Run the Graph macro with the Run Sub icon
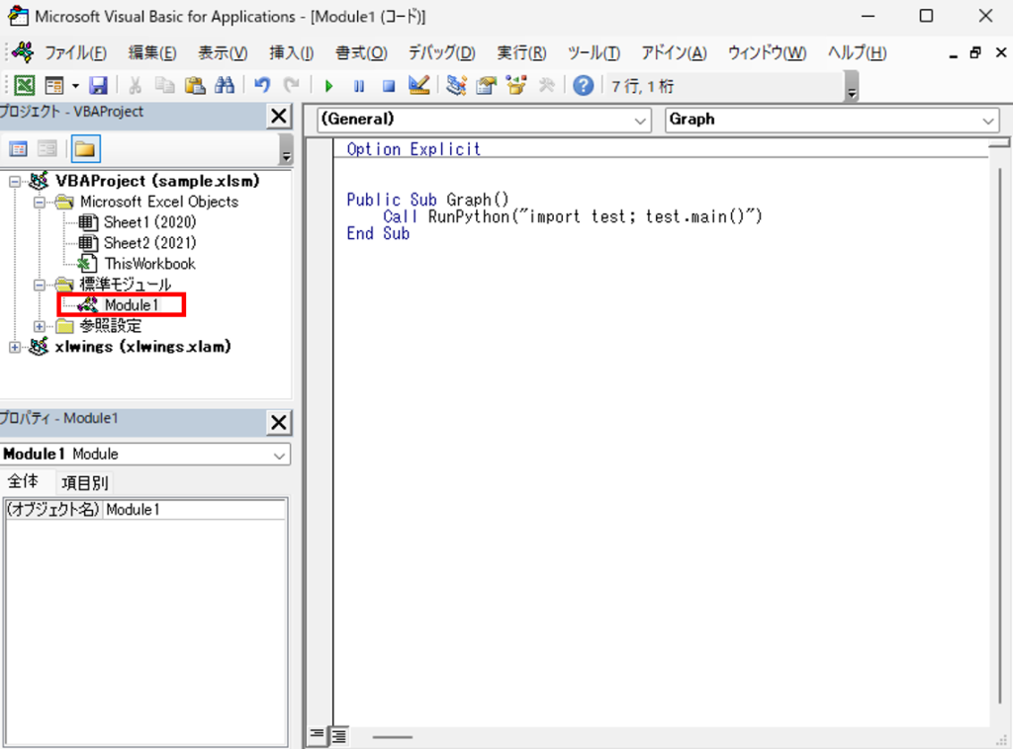 [329, 86]
